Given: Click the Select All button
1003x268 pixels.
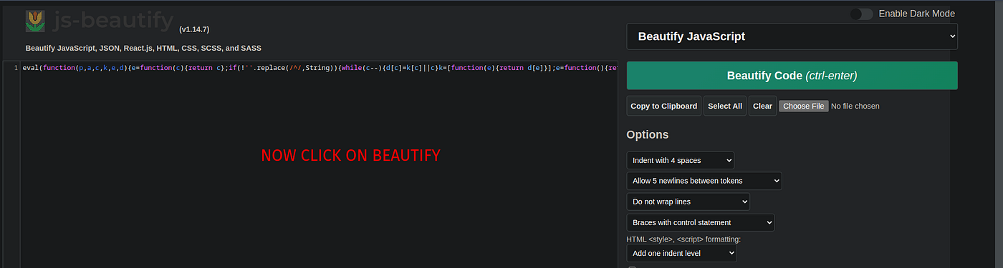Looking at the screenshot, I should 725,106.
